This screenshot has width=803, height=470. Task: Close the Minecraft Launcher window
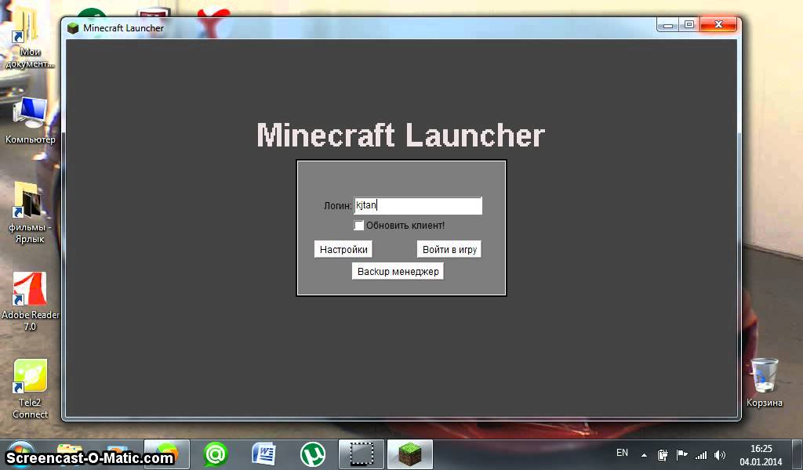click(718, 24)
